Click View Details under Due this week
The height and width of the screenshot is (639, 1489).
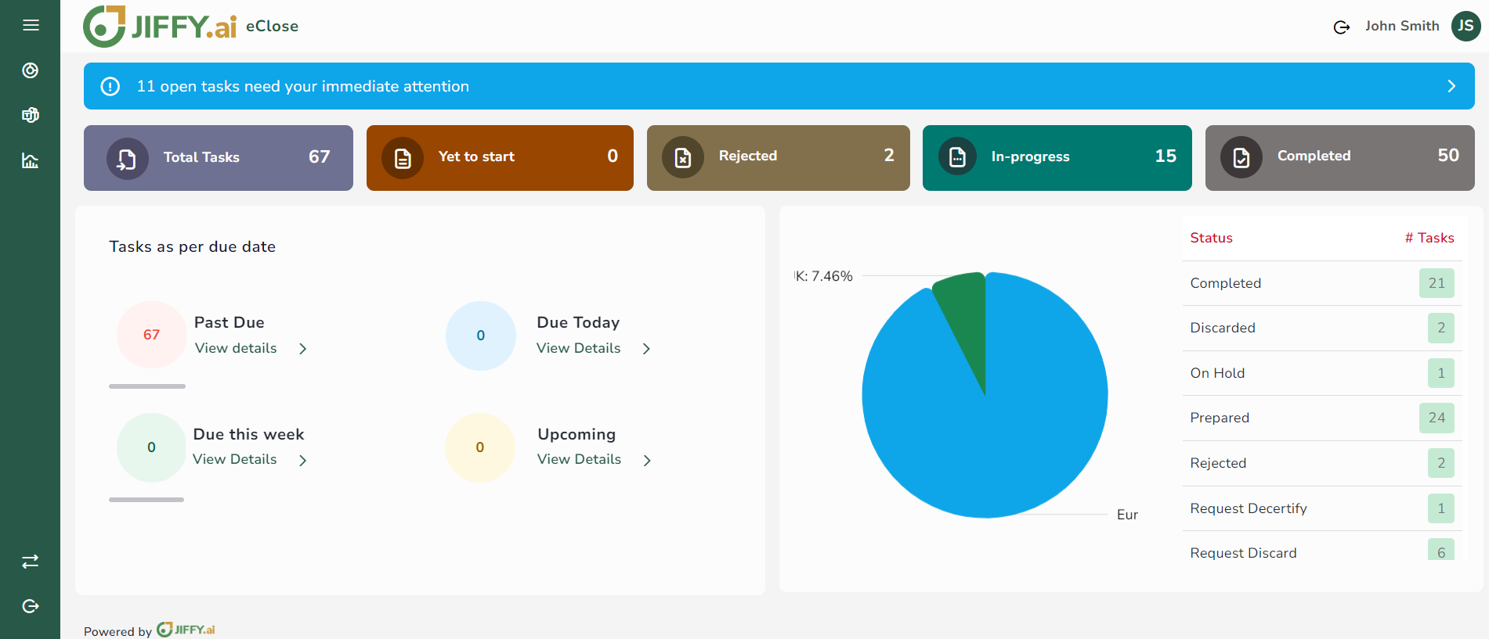pyautogui.click(x=235, y=459)
